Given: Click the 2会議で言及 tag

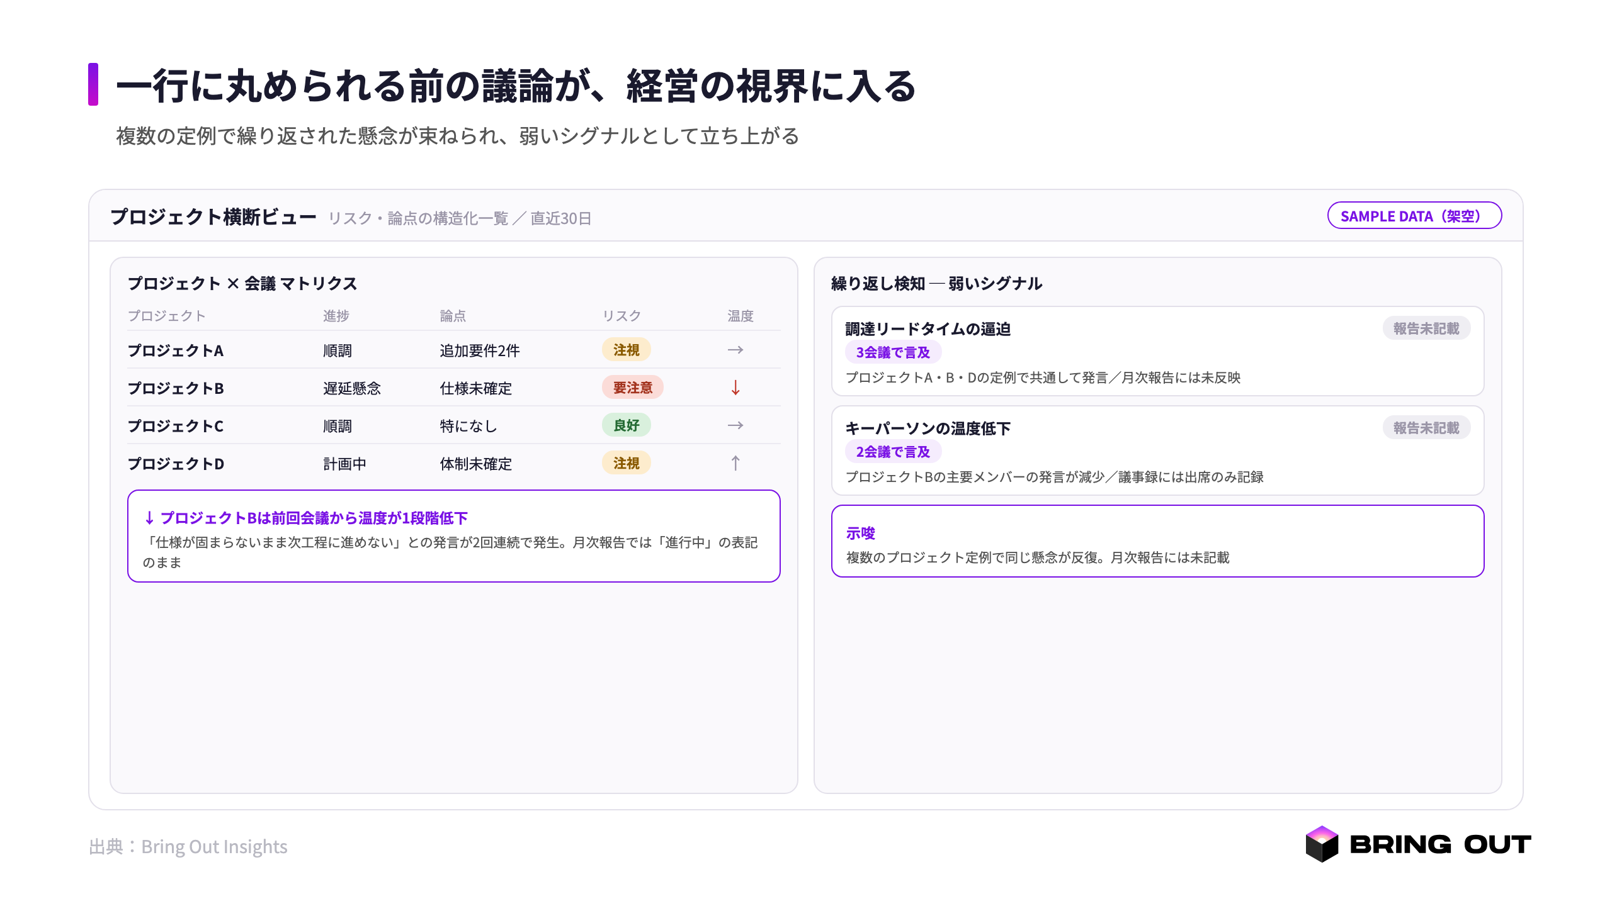Looking at the screenshot, I should pyautogui.click(x=893, y=452).
